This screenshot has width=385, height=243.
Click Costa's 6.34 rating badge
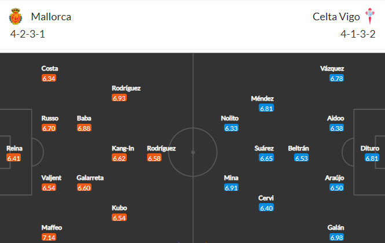[x=49, y=78]
